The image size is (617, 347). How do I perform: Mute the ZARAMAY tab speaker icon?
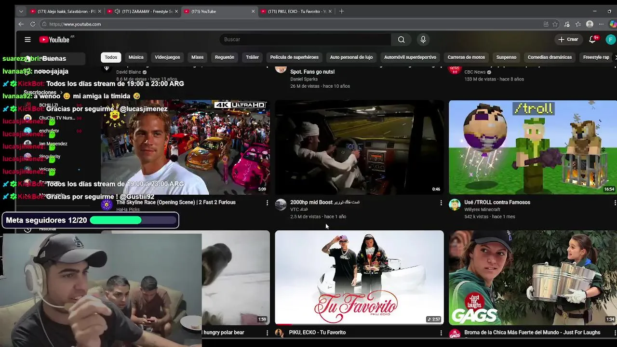117,11
